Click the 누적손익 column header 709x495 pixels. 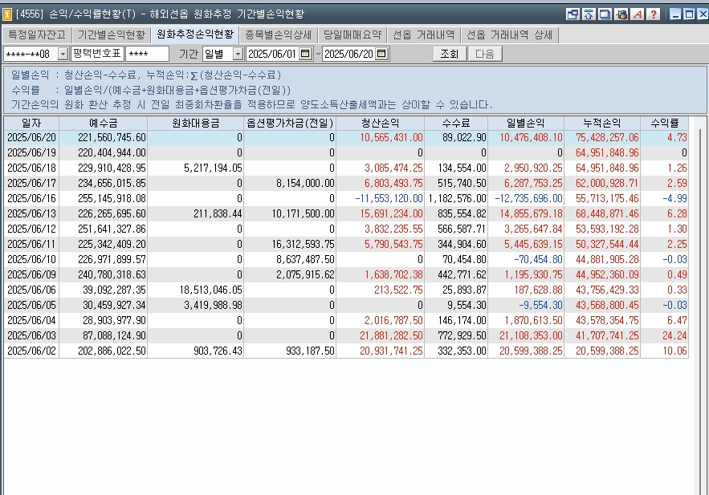point(602,124)
